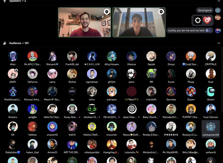Image resolution: width=223 pixels, height=163 pixels.
Task: Click the 'dsad | Star...' spiral avatar
Action: click(x=131, y=109)
